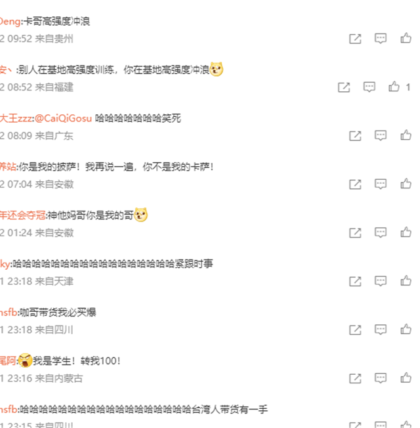This screenshot has width=420, height=428.
Task: Like the 01:24 comment from 安徽
Action: [x=406, y=232]
